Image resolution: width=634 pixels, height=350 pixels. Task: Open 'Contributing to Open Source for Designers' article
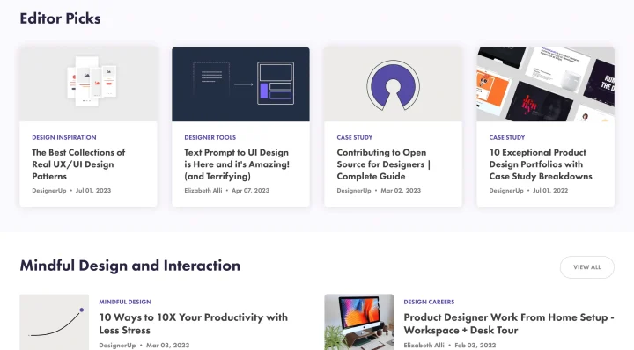pyautogui.click(x=384, y=164)
